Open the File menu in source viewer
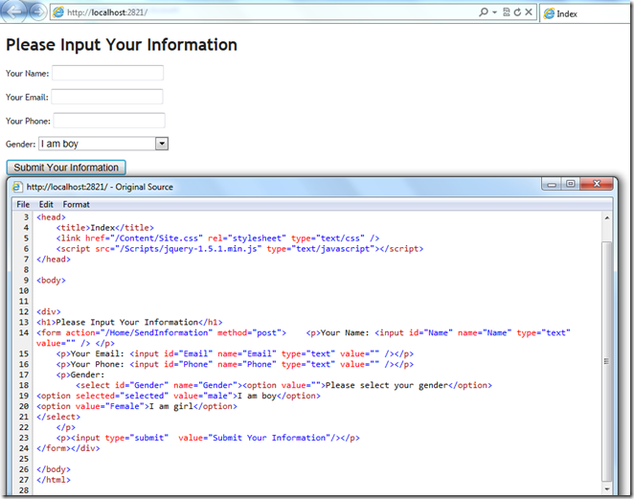634x499 pixels. (x=23, y=205)
